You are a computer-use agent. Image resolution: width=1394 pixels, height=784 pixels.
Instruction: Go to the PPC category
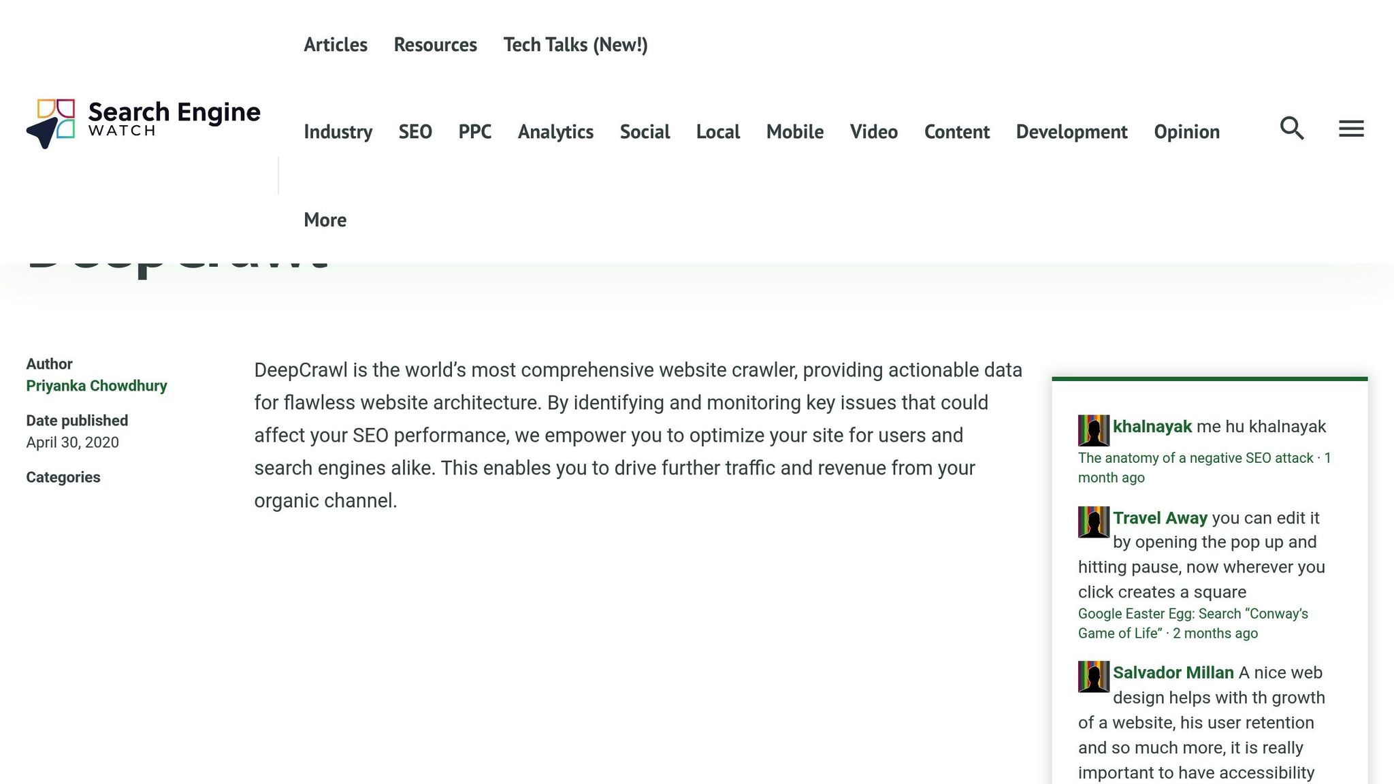(x=475, y=132)
